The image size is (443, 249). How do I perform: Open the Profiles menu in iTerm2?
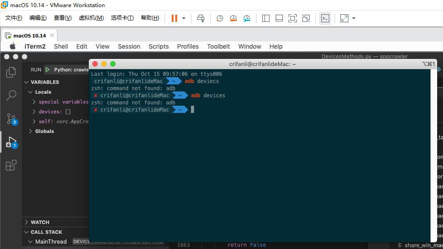[x=188, y=46]
